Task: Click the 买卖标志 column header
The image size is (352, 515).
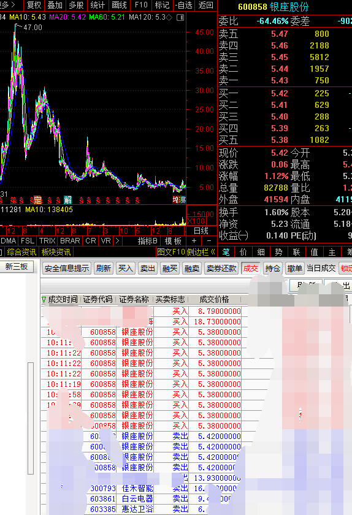Action: tap(170, 300)
